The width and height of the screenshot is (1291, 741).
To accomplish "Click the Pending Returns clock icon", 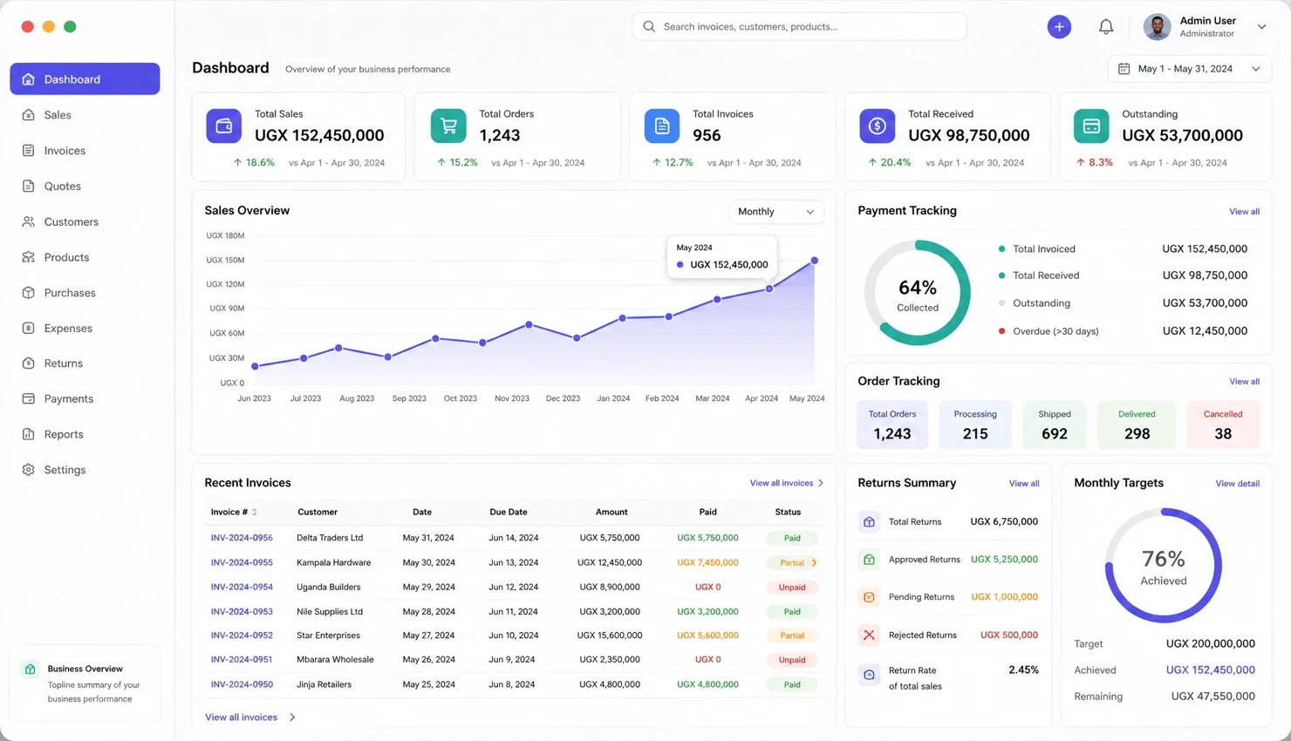I will tap(869, 597).
